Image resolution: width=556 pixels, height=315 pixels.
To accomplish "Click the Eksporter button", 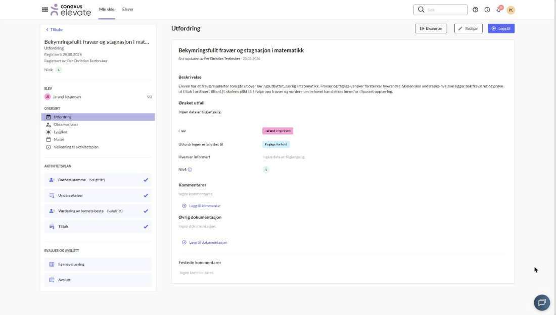I will (x=431, y=28).
